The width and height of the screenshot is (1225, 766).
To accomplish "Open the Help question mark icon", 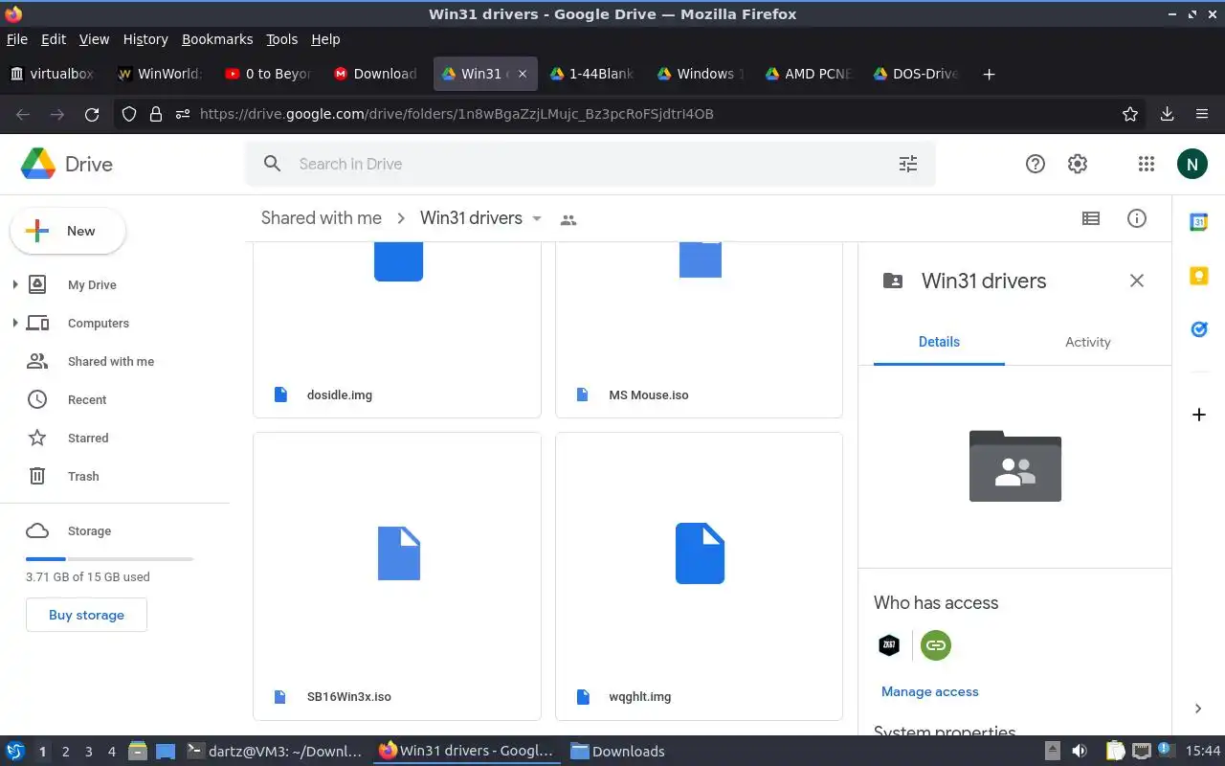I will point(1035,164).
